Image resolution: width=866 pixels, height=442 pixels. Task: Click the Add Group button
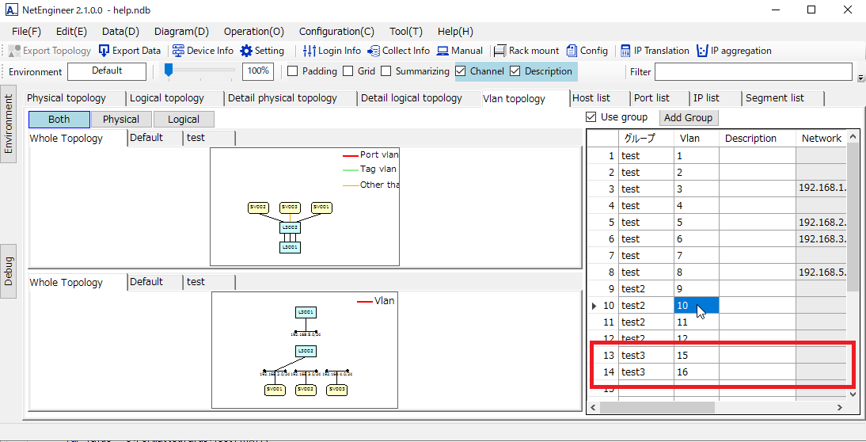(x=687, y=117)
